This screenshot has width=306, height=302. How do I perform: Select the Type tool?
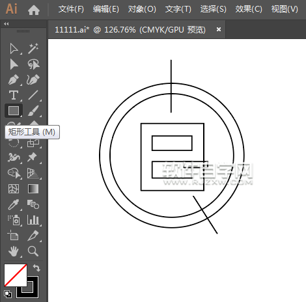14,95
